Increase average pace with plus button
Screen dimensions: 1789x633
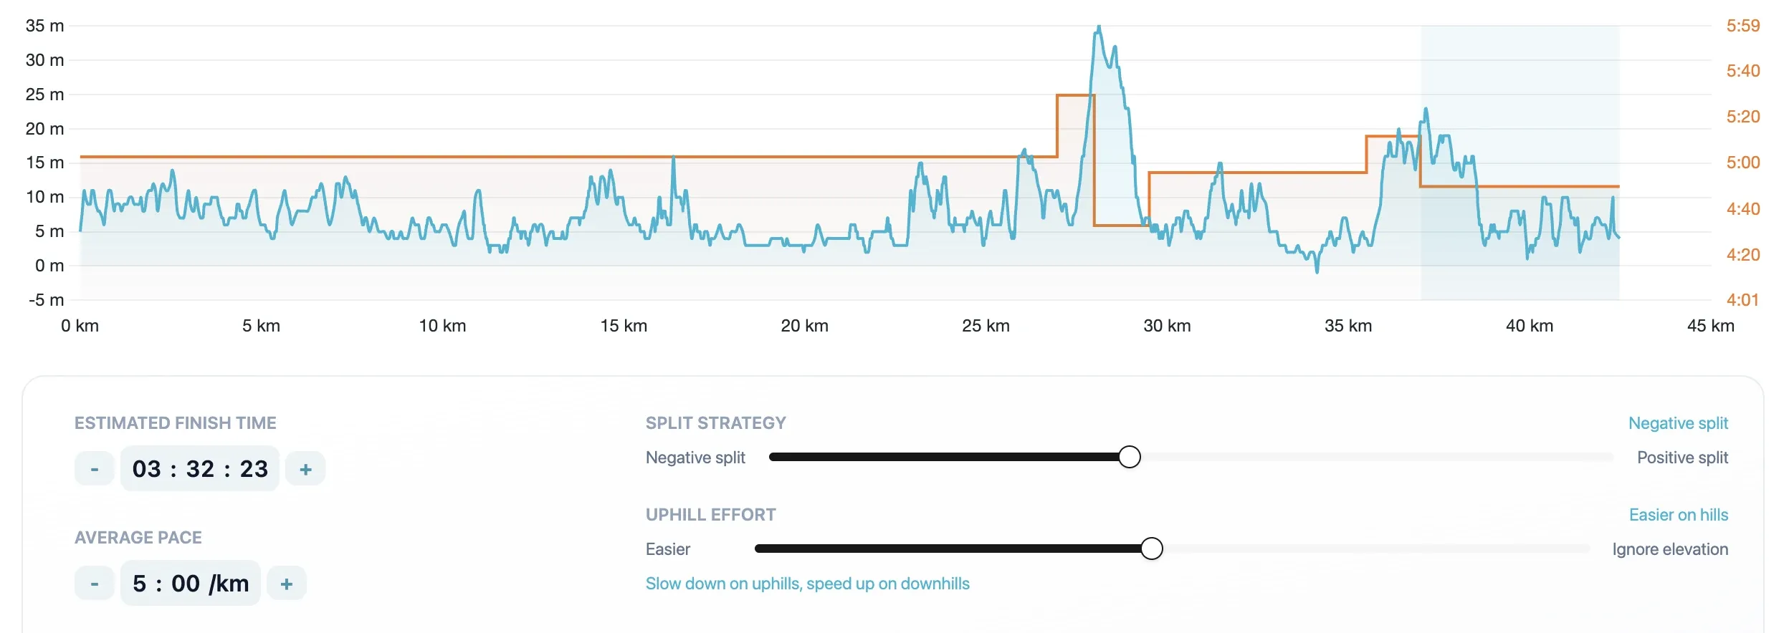click(x=287, y=584)
